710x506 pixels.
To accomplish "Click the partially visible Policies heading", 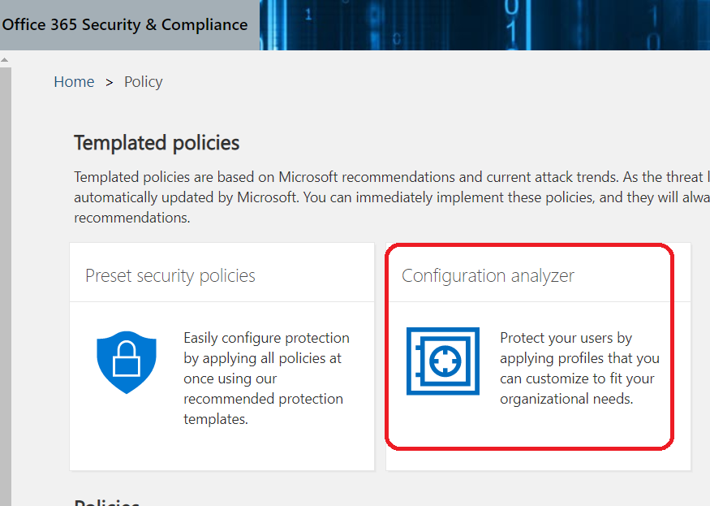I will pyautogui.click(x=107, y=502).
